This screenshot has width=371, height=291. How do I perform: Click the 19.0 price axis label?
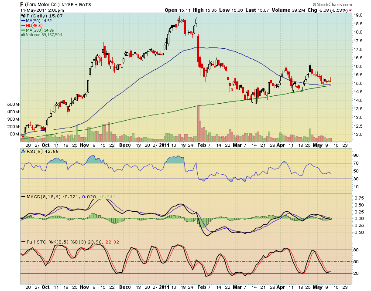tap(358, 15)
